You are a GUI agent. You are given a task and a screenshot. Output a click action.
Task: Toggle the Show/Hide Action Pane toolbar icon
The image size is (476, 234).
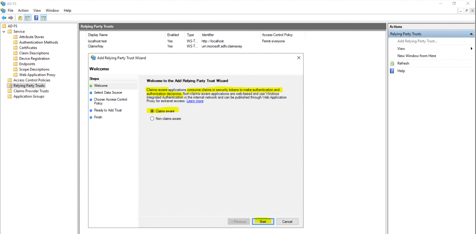(43, 18)
